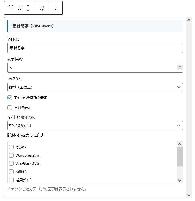Uncheck the アイキャッチ画像を表示 checkbox

10,98
